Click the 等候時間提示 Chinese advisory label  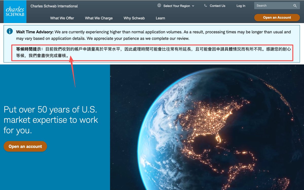point(30,49)
